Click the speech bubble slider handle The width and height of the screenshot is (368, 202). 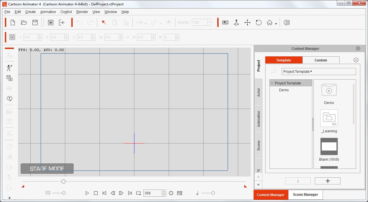(64, 193)
